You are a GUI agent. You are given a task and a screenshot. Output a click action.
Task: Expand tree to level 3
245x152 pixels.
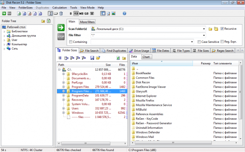[x=84, y=58]
